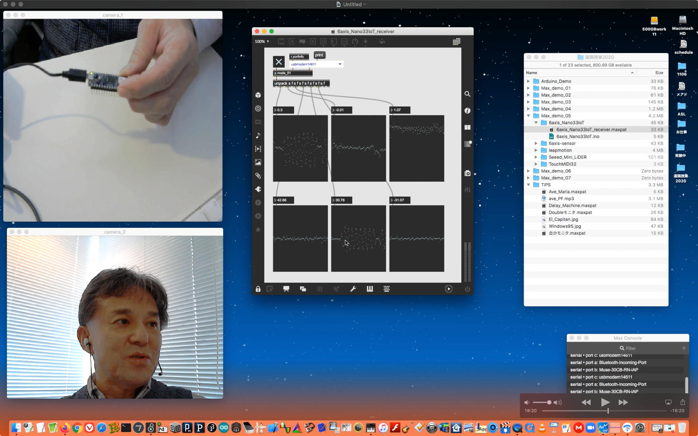
Task: Click the X toggle object in patcher
Action: [279, 62]
